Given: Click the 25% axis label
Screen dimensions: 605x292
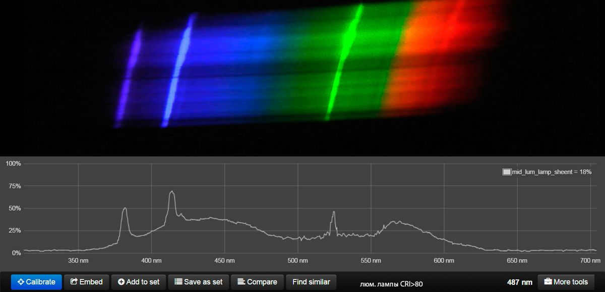Looking at the screenshot, I should pos(15,230).
